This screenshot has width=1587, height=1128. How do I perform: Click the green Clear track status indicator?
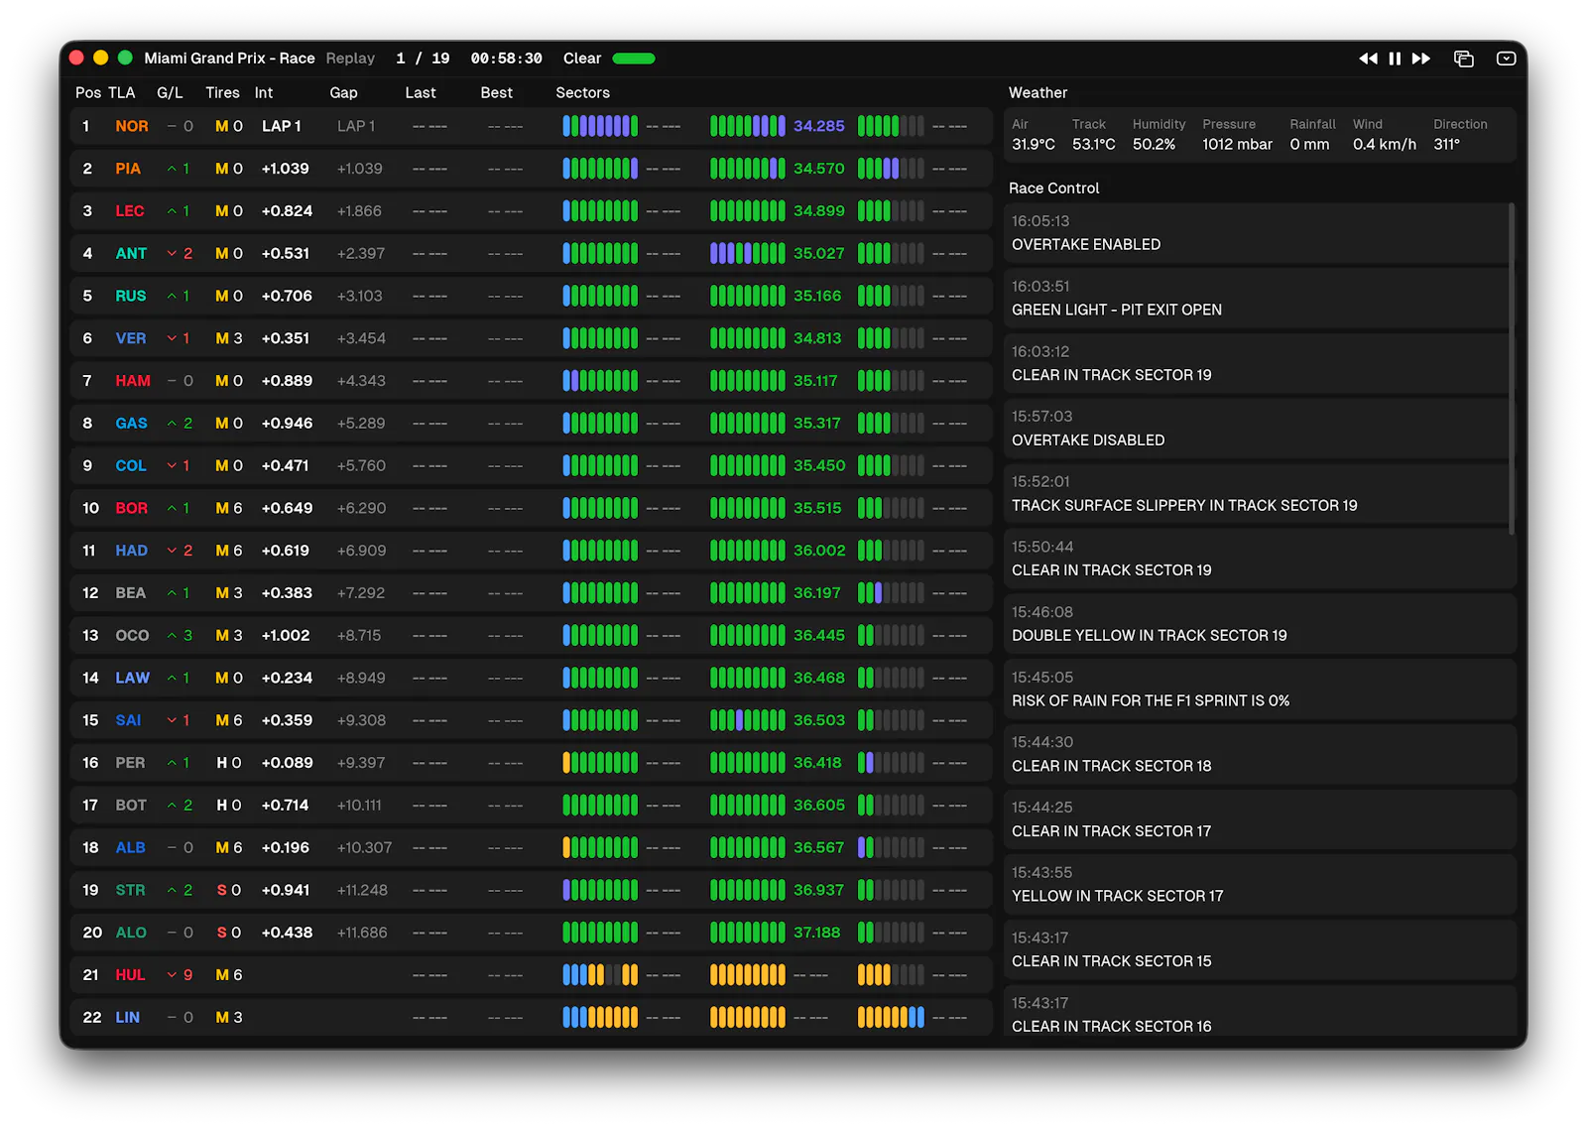tap(634, 59)
